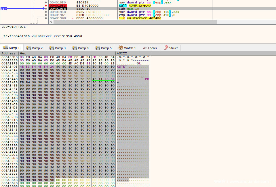Select the call <JMP.&recv> instruction line
The image size is (276, 187).
[135, 5]
